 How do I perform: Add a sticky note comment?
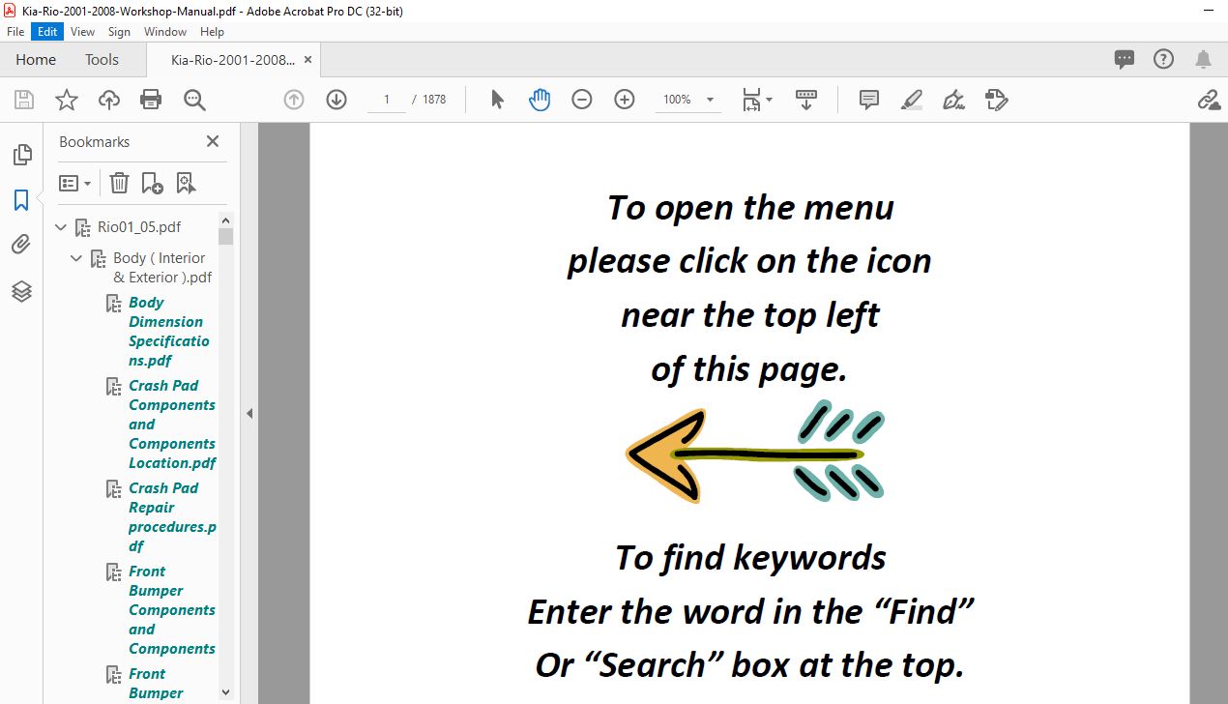tap(869, 100)
